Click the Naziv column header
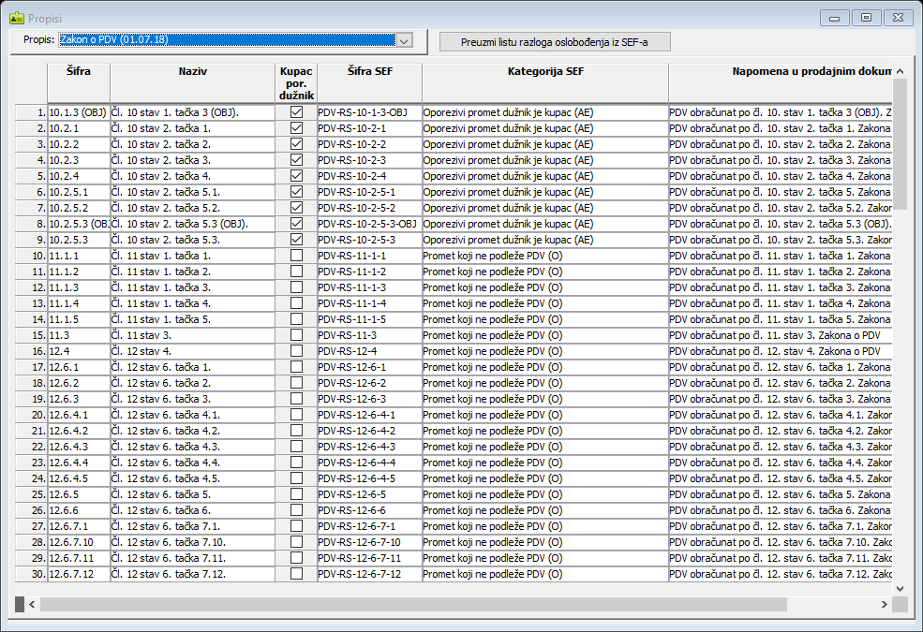 (x=192, y=83)
